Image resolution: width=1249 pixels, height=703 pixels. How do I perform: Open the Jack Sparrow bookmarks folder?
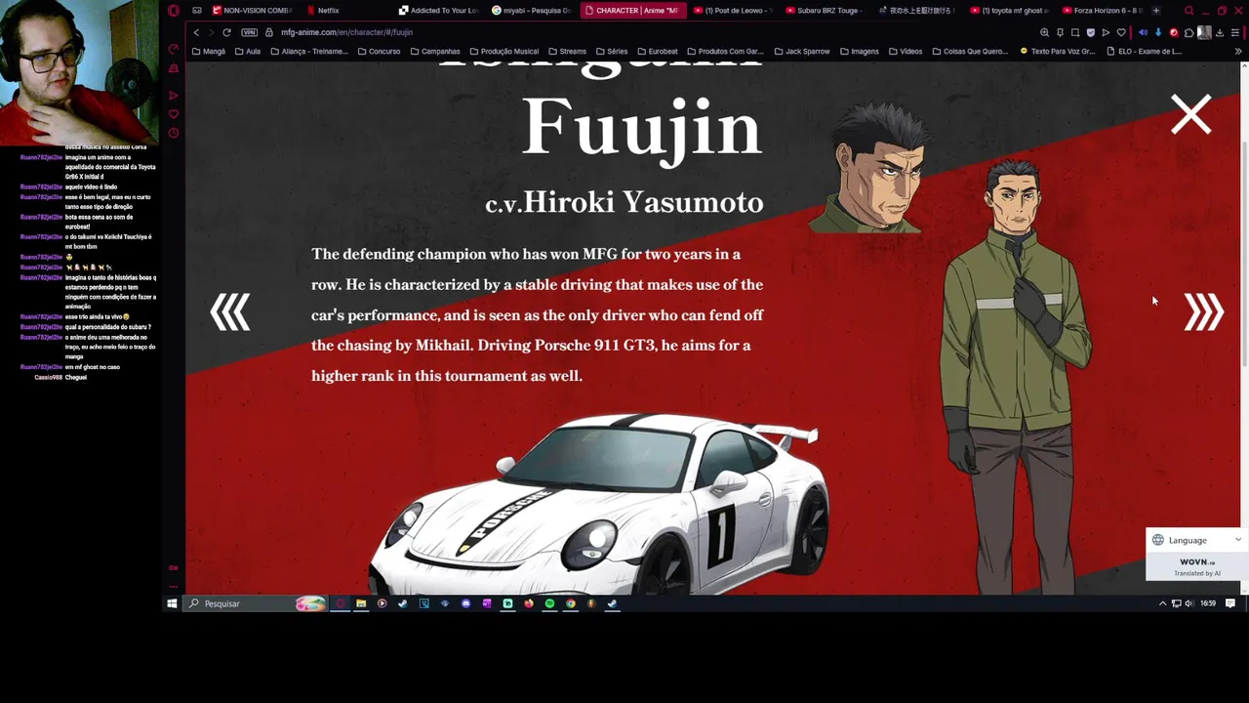(802, 51)
